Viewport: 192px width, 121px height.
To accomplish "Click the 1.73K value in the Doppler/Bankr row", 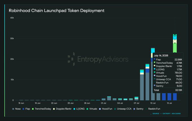I will pyautogui.click(x=179, y=66).
